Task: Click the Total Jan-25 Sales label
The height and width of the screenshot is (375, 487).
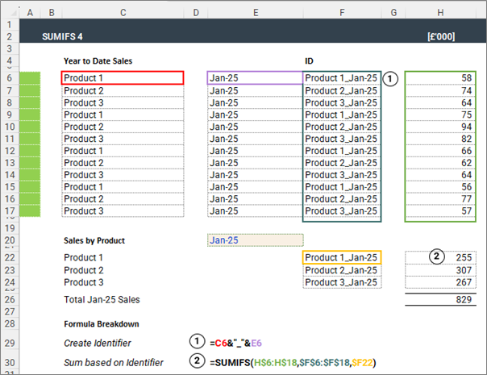Action: 102,300
